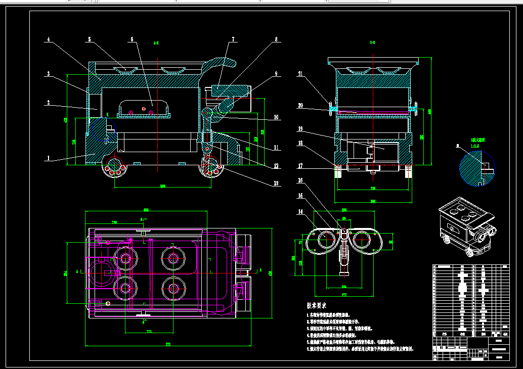Select the 272 dimension under handle view

[344, 295]
